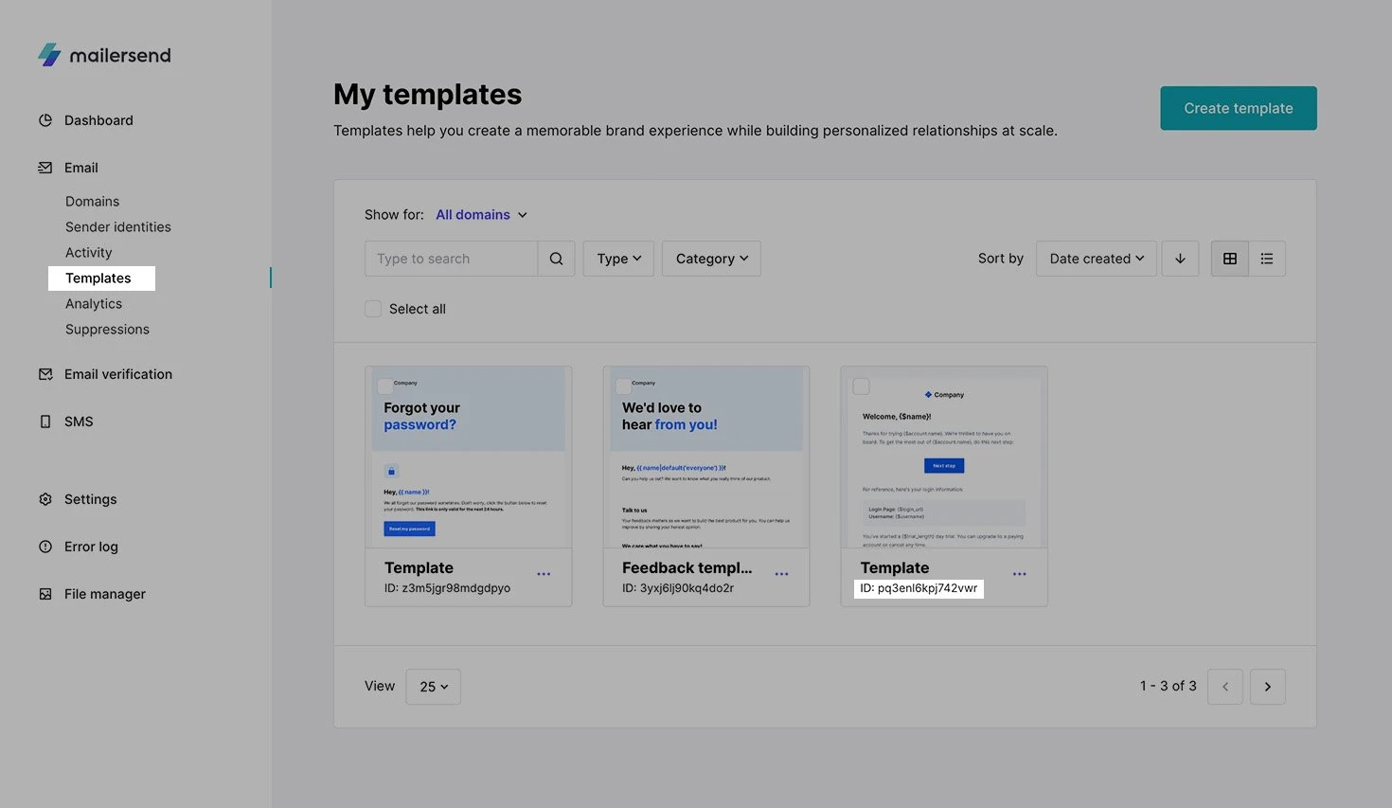Focus the Type to search field

(451, 259)
